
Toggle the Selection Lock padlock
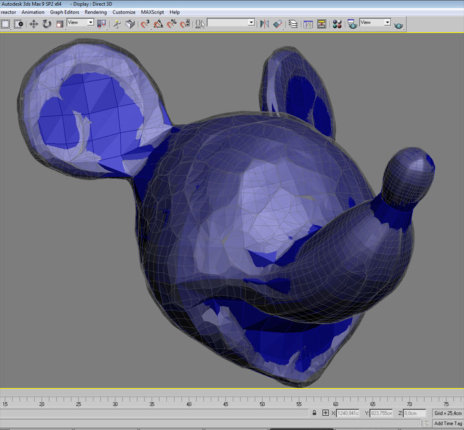click(x=314, y=413)
